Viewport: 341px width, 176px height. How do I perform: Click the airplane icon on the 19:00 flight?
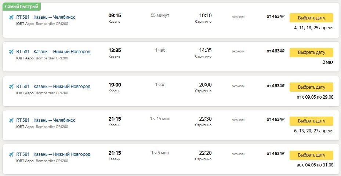tap(11, 87)
